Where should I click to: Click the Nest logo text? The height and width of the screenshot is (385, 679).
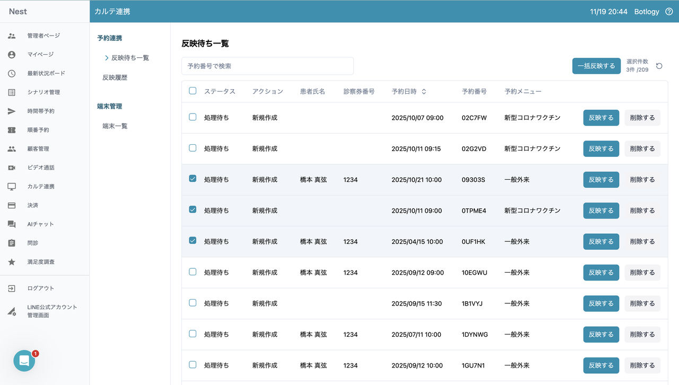click(x=18, y=12)
